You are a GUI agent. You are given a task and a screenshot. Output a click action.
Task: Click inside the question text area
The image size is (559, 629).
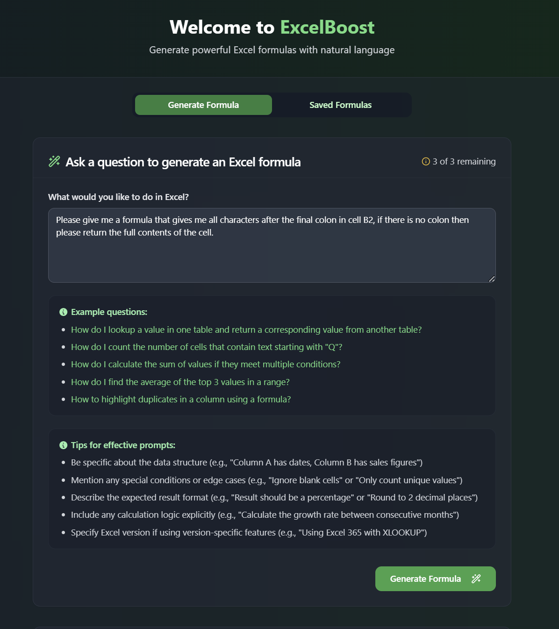tap(272, 245)
